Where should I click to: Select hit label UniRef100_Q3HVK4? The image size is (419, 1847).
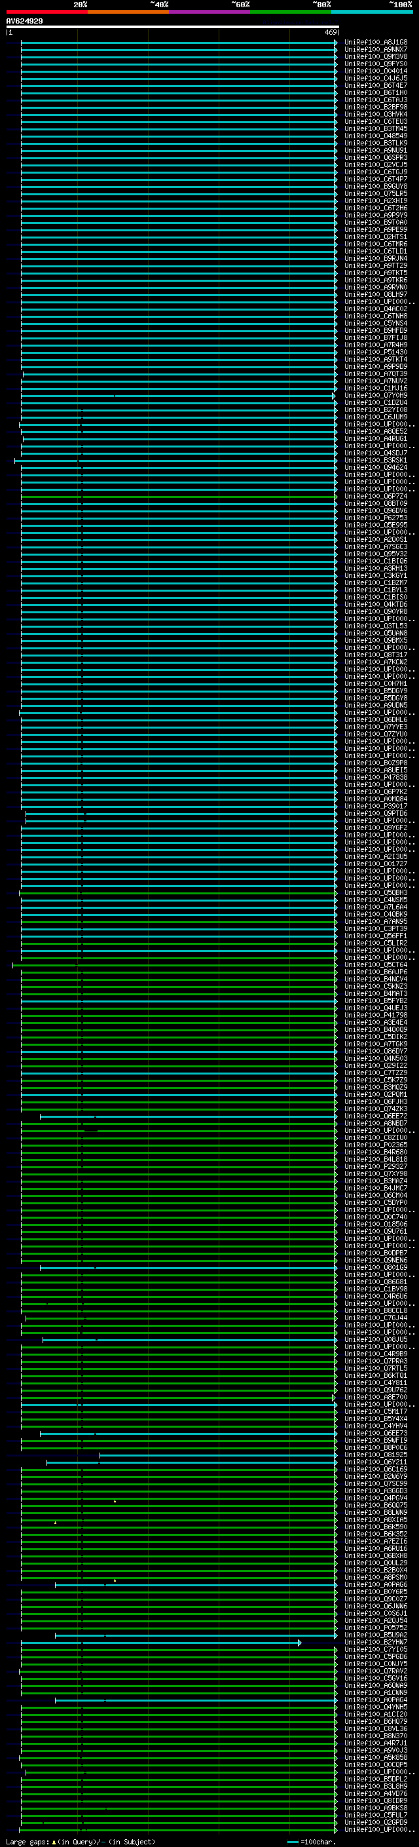tap(375, 114)
